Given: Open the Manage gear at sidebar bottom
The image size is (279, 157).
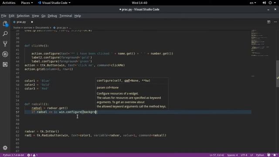Looking at the screenshot, I should click(5, 147).
